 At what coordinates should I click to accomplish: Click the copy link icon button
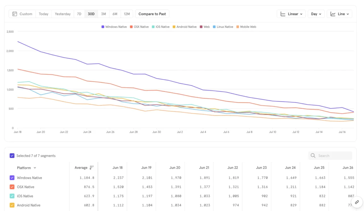356,202
